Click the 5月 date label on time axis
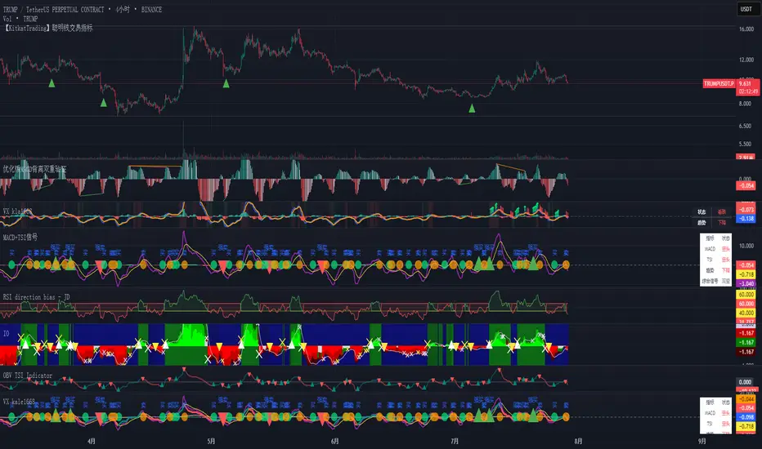This screenshot has width=762, height=449. 212,442
